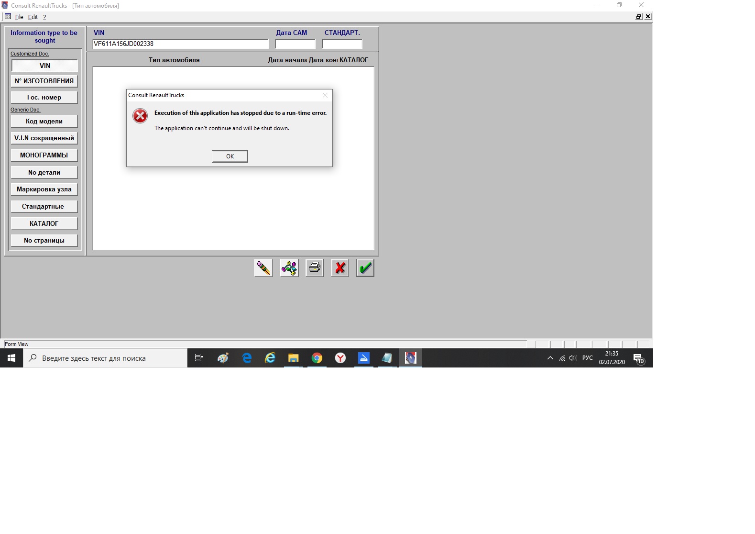Open the File menu

[19, 17]
